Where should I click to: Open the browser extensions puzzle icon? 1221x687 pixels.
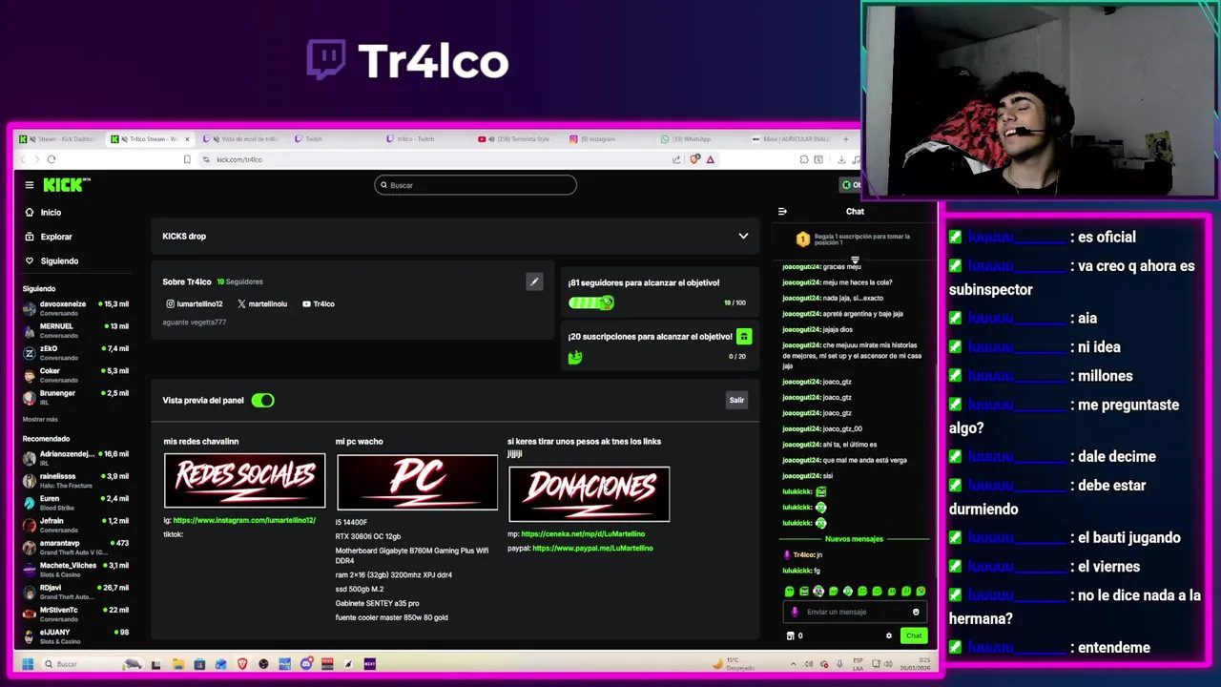pyautogui.click(x=804, y=159)
